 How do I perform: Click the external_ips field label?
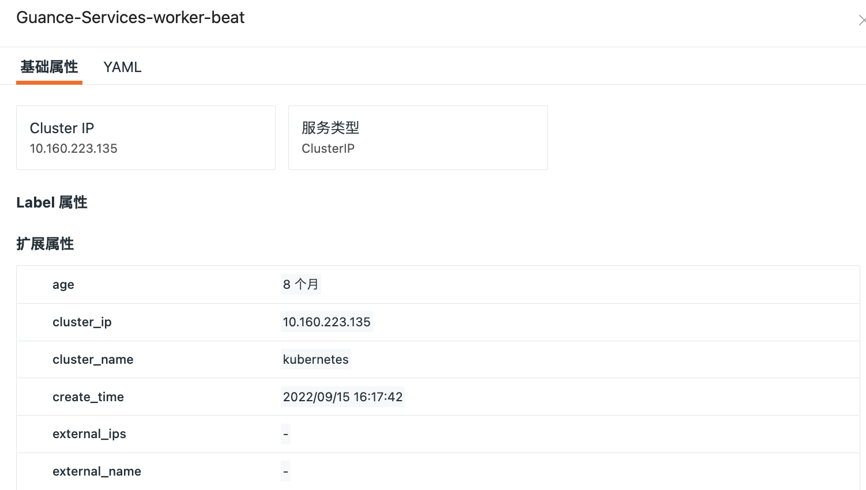[89, 434]
